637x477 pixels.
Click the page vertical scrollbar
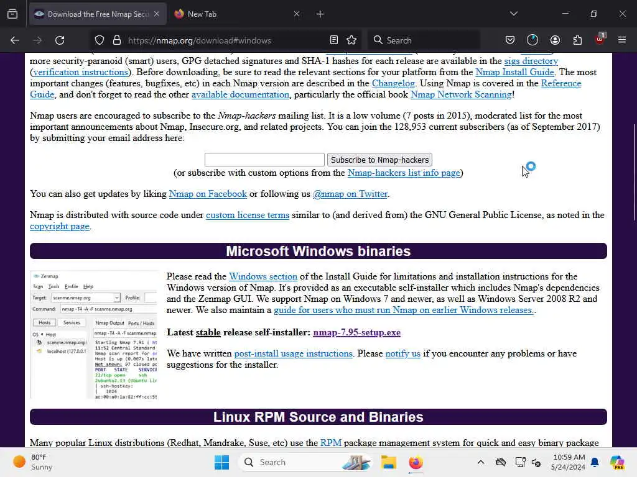tap(634, 173)
